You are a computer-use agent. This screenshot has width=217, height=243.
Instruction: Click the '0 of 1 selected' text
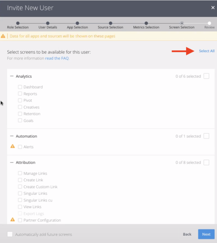pyautogui.click(x=188, y=136)
